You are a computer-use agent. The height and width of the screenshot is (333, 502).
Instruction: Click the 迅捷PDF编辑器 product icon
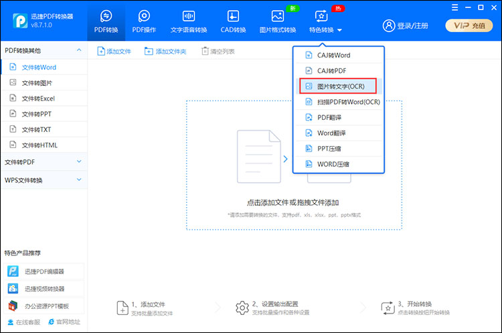point(13,271)
